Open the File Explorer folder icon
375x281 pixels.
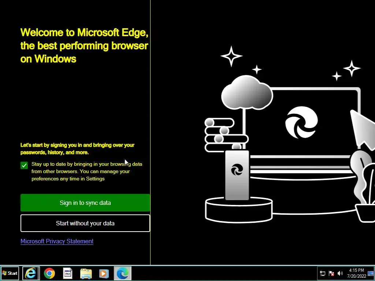coord(86,273)
